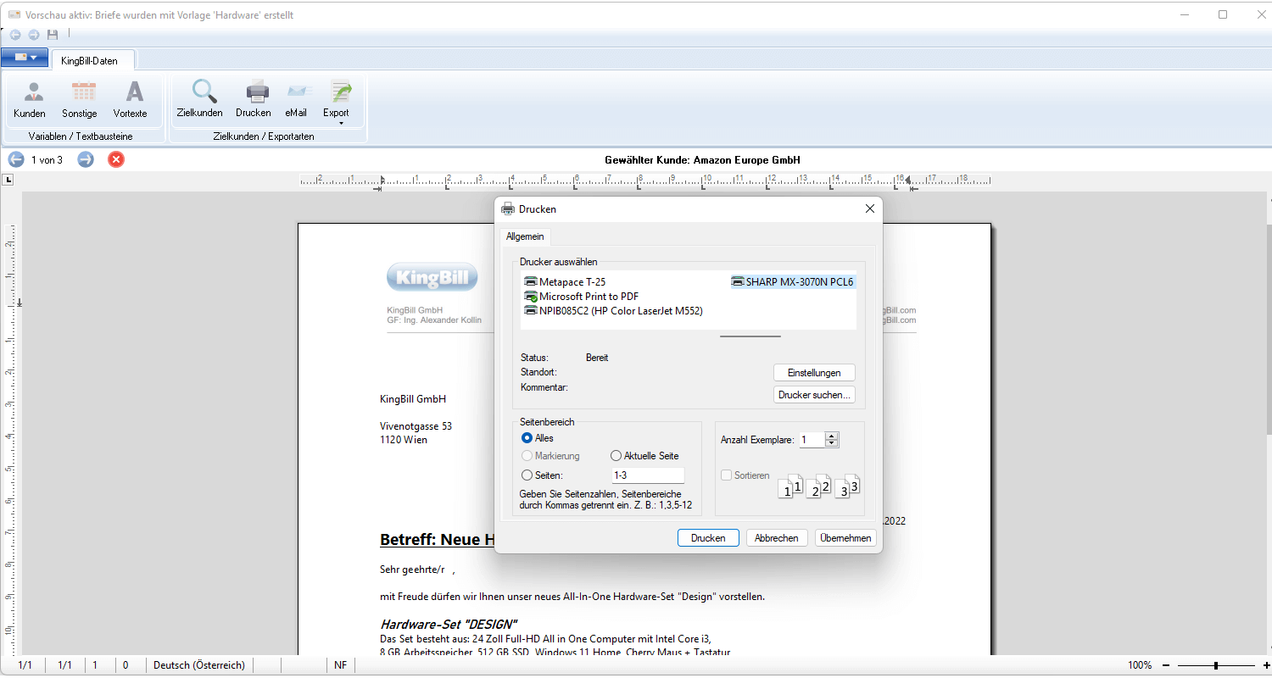
Task: Click the quick-access back arrow
Action: point(15,35)
